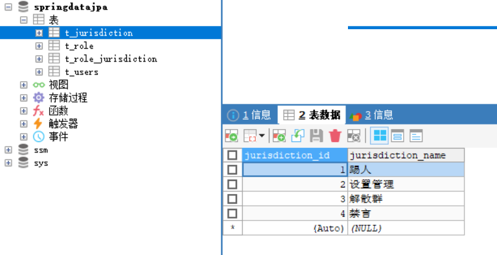Click the table icon next to t_role
Screen dimensions: 497x255
click(x=54, y=45)
